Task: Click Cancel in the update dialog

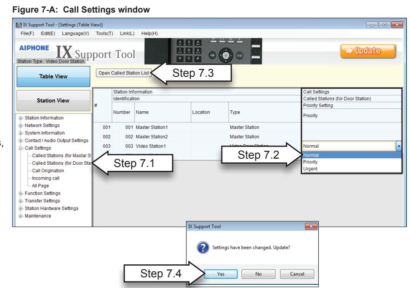Action: tap(297, 274)
